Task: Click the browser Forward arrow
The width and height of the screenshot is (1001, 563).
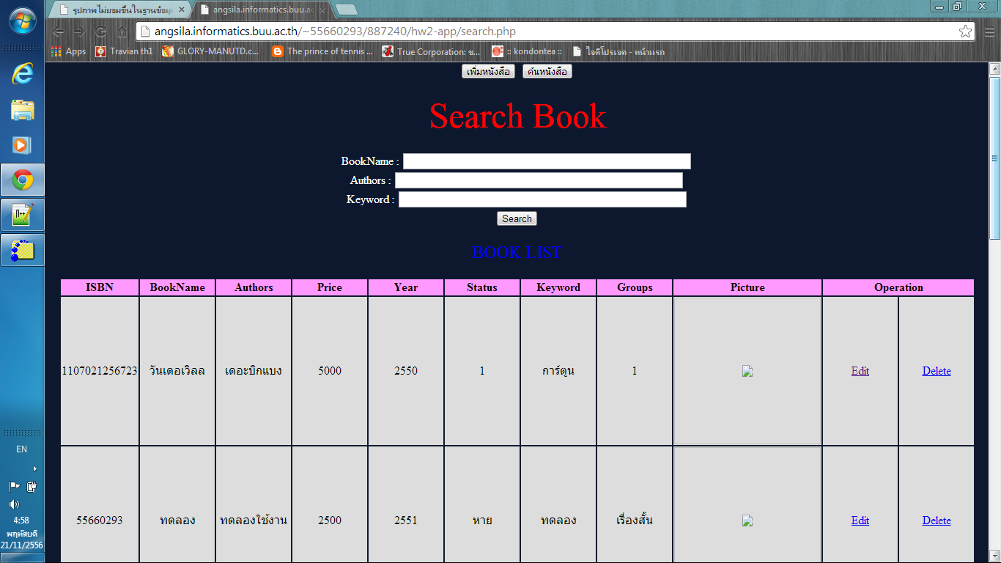Action: click(79, 32)
